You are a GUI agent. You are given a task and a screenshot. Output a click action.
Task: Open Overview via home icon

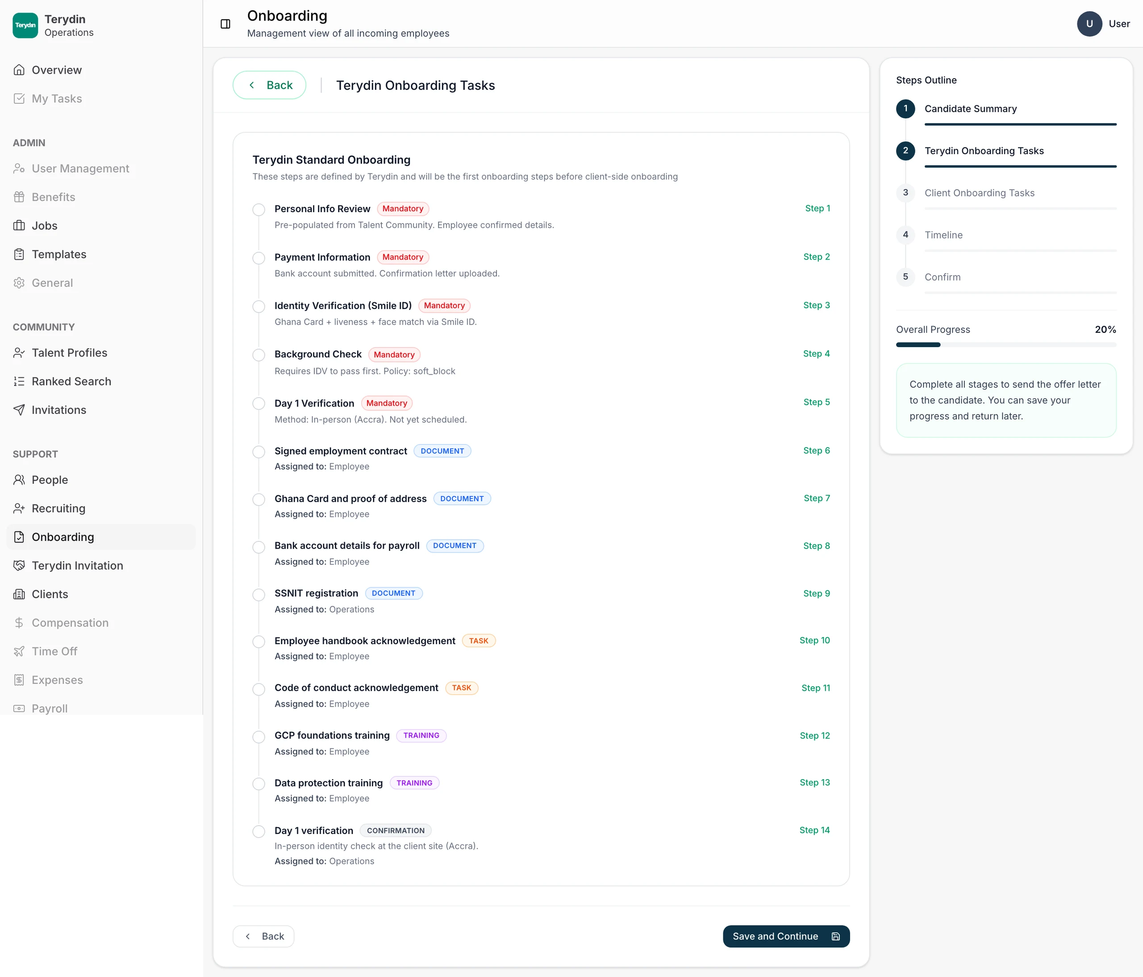(19, 70)
